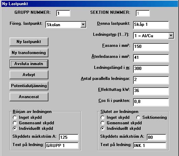The image size is (179, 156).
Task: Open the Ny transformering dialog
Action: (x=29, y=53)
